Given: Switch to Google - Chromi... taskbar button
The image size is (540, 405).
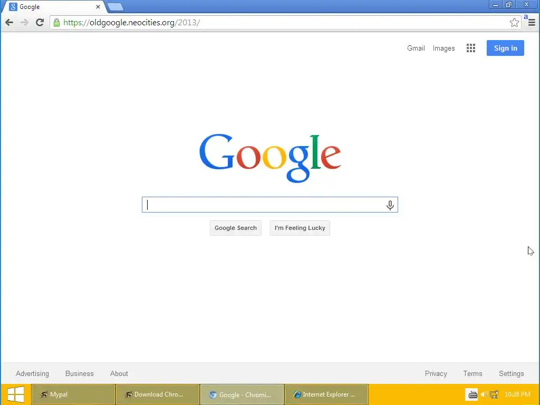Looking at the screenshot, I should 242,394.
